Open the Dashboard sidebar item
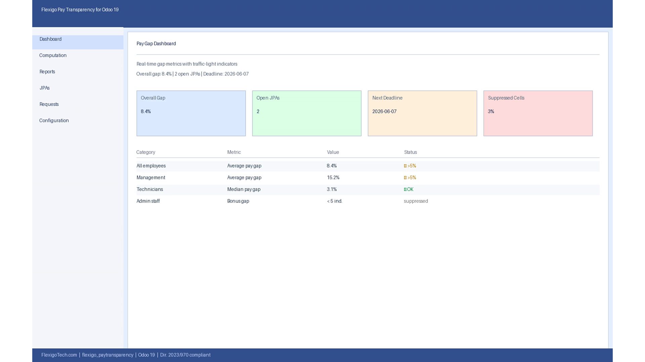The image size is (645, 362). 78,42
